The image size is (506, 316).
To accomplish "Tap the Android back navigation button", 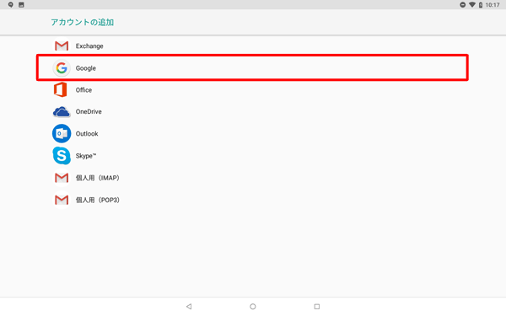I will [189, 307].
